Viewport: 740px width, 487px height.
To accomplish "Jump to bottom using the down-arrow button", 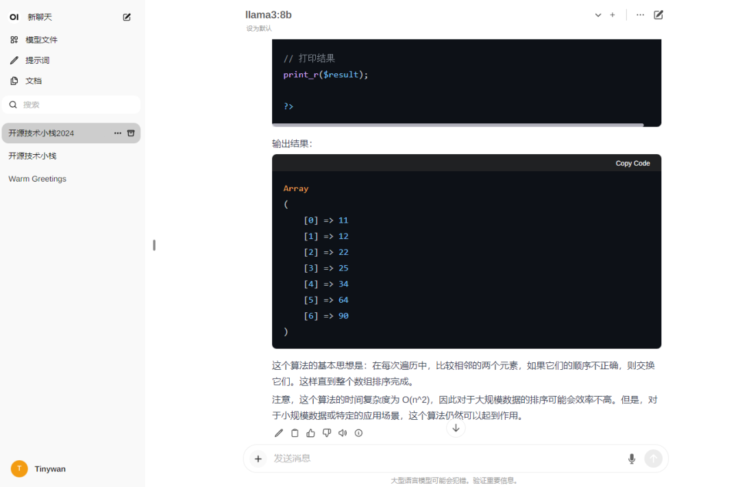I will coord(455,427).
